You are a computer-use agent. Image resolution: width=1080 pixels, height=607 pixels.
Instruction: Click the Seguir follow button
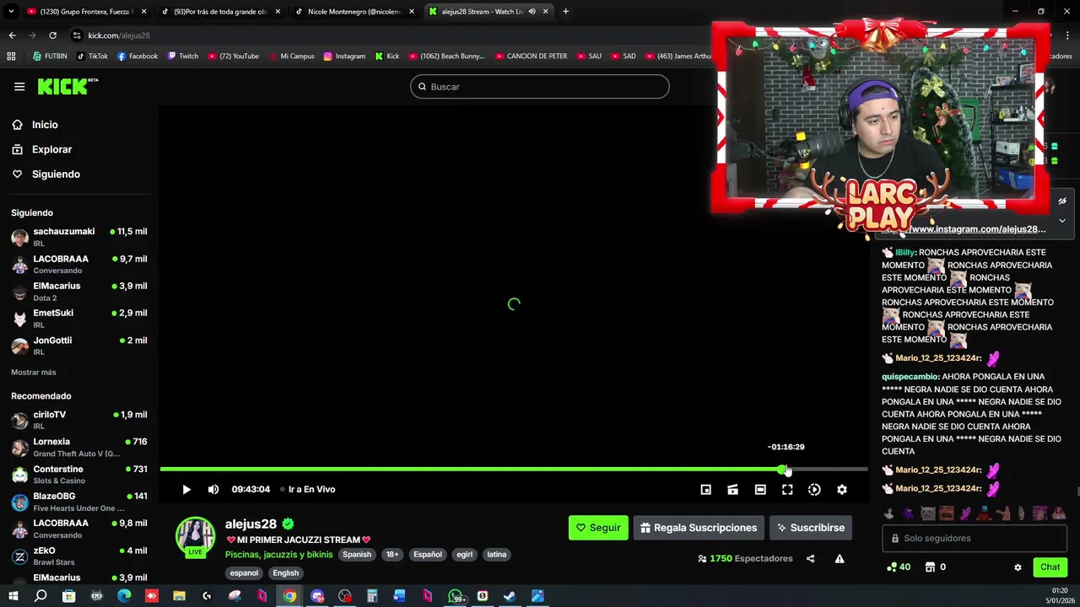point(598,528)
